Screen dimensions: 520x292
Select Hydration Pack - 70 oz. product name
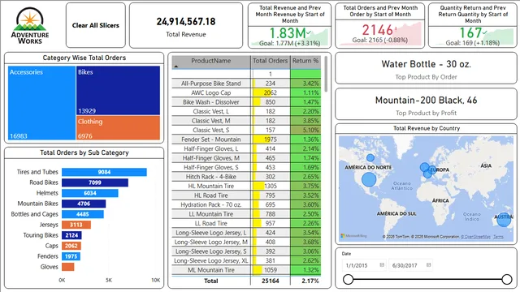point(211,204)
